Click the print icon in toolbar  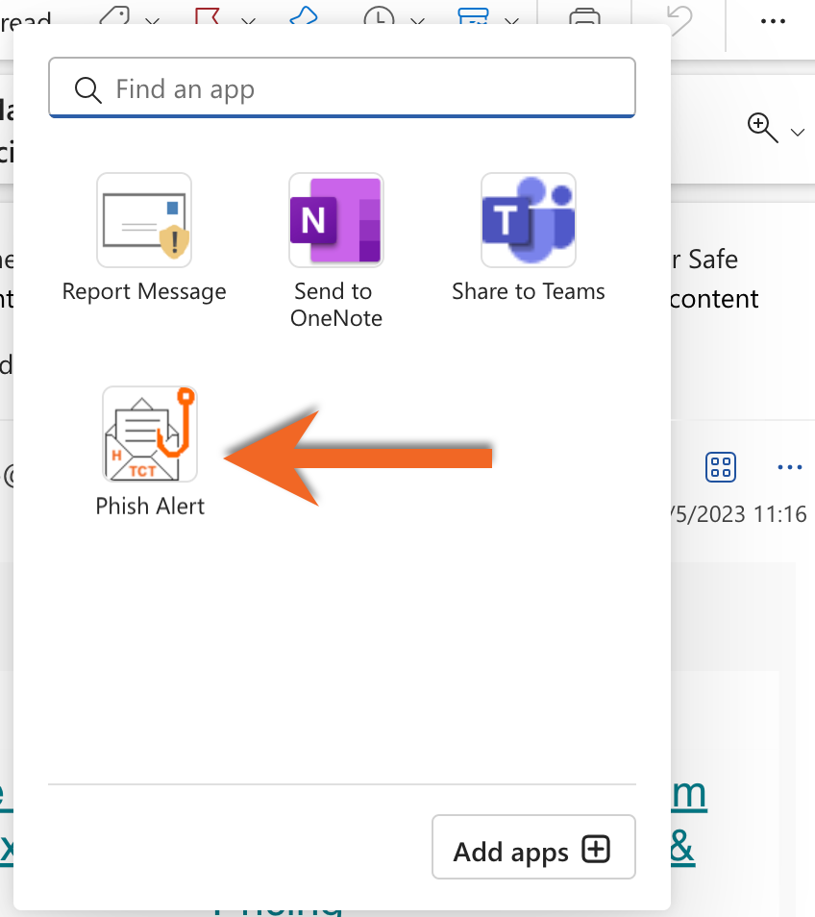pyautogui.click(x=584, y=20)
